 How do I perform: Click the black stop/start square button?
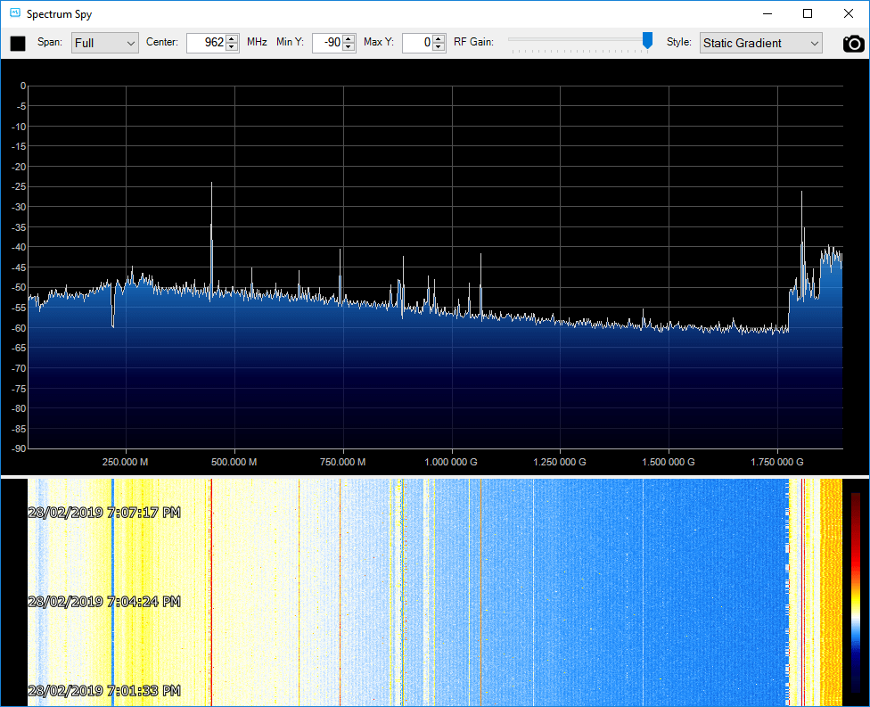[18, 43]
